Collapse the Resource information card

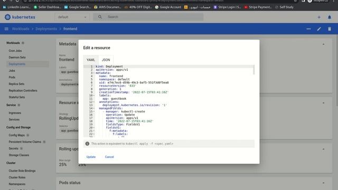click(323, 103)
